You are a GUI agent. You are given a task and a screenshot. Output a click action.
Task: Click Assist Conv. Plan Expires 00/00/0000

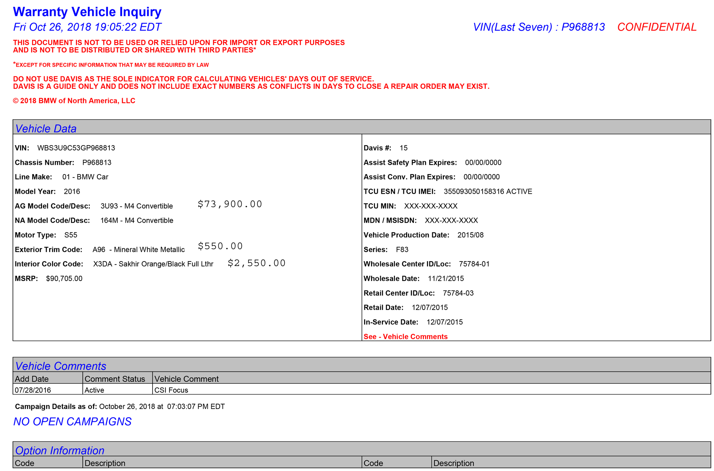pyautogui.click(x=481, y=177)
